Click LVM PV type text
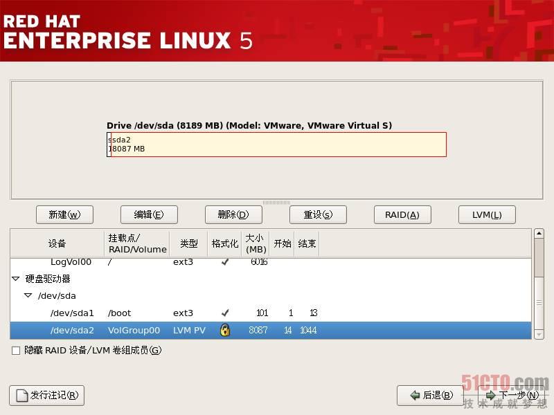The image size is (554, 415). pos(189,331)
